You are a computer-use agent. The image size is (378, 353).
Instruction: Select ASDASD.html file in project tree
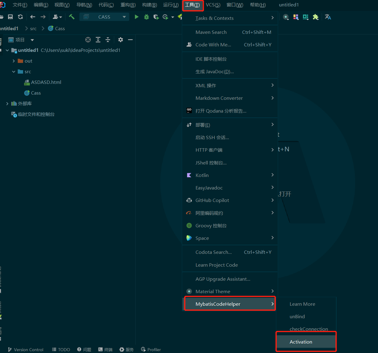click(x=46, y=82)
